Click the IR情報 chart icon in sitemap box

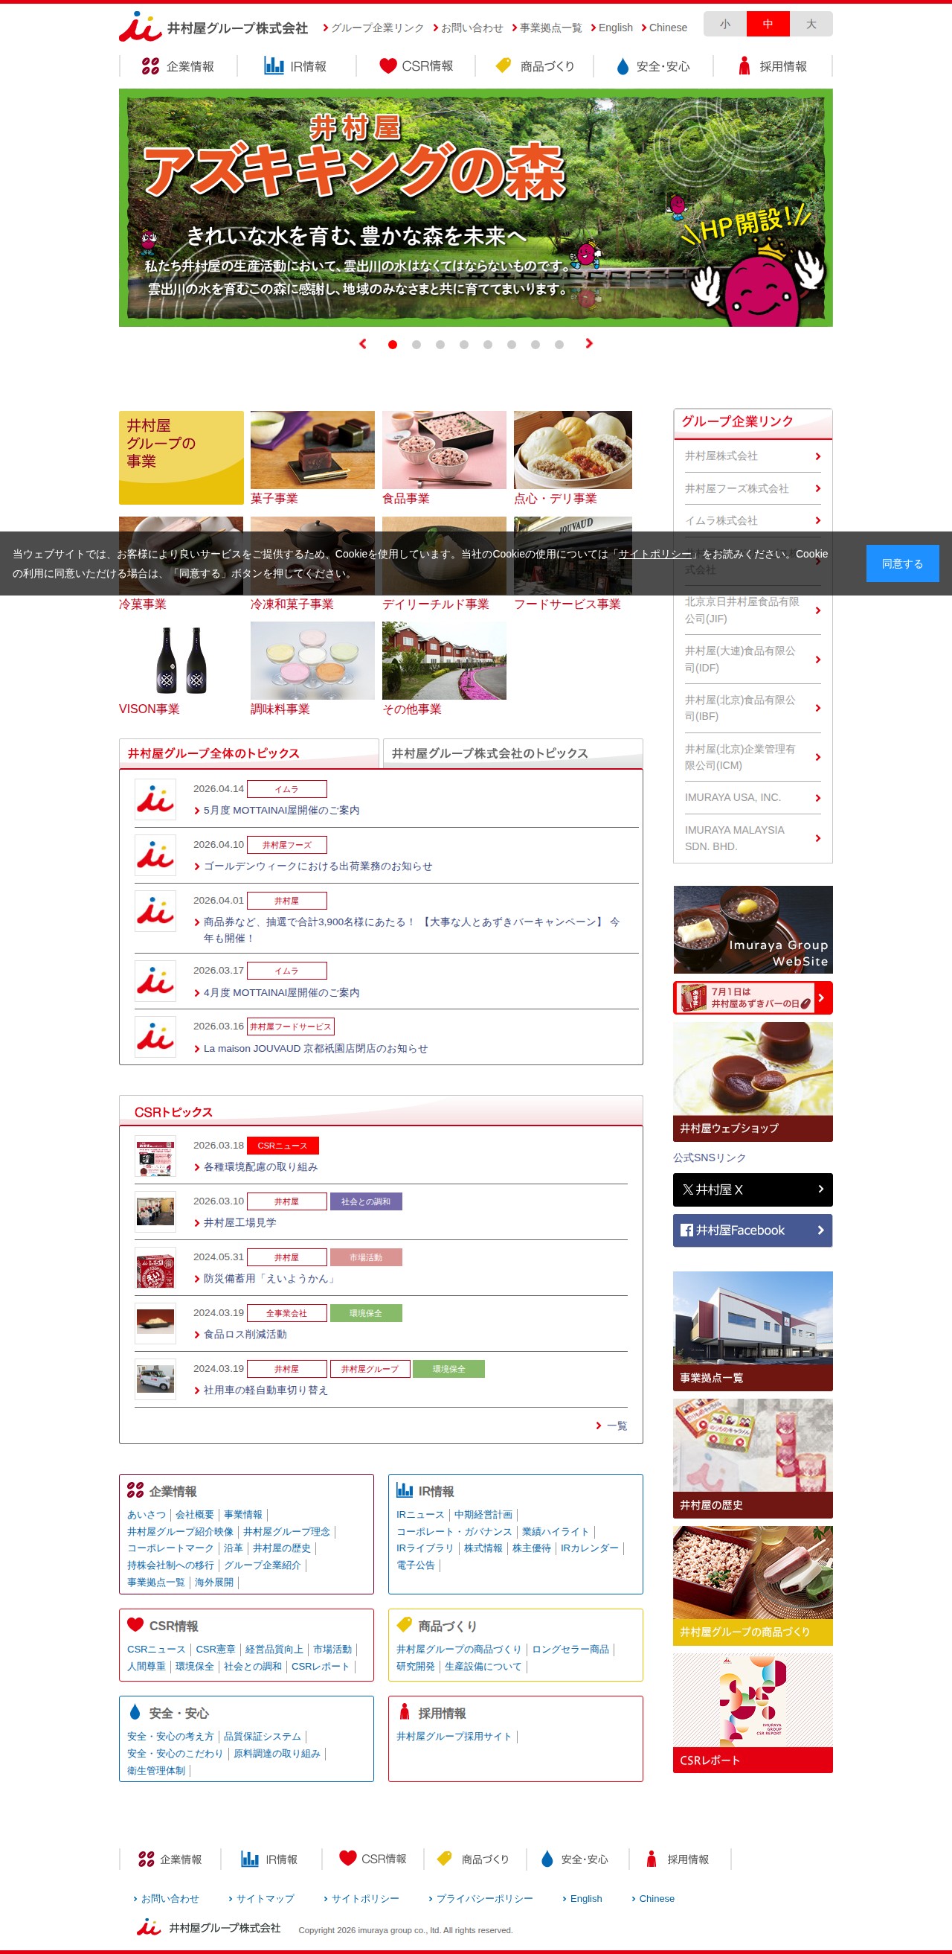pos(405,1490)
